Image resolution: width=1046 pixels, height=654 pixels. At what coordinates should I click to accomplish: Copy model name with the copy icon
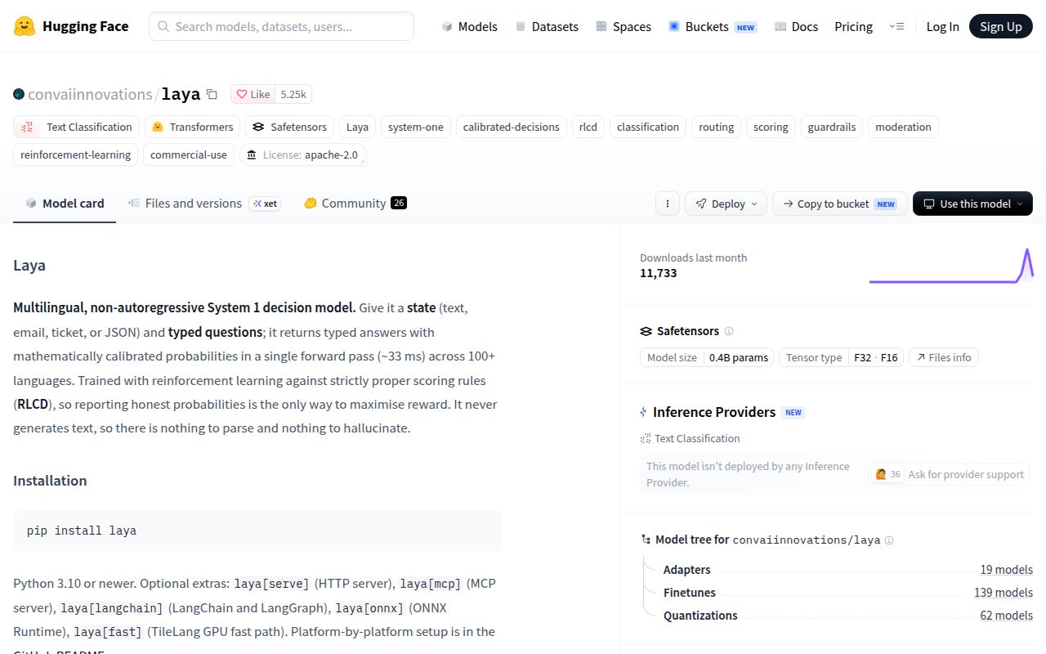pyautogui.click(x=212, y=94)
